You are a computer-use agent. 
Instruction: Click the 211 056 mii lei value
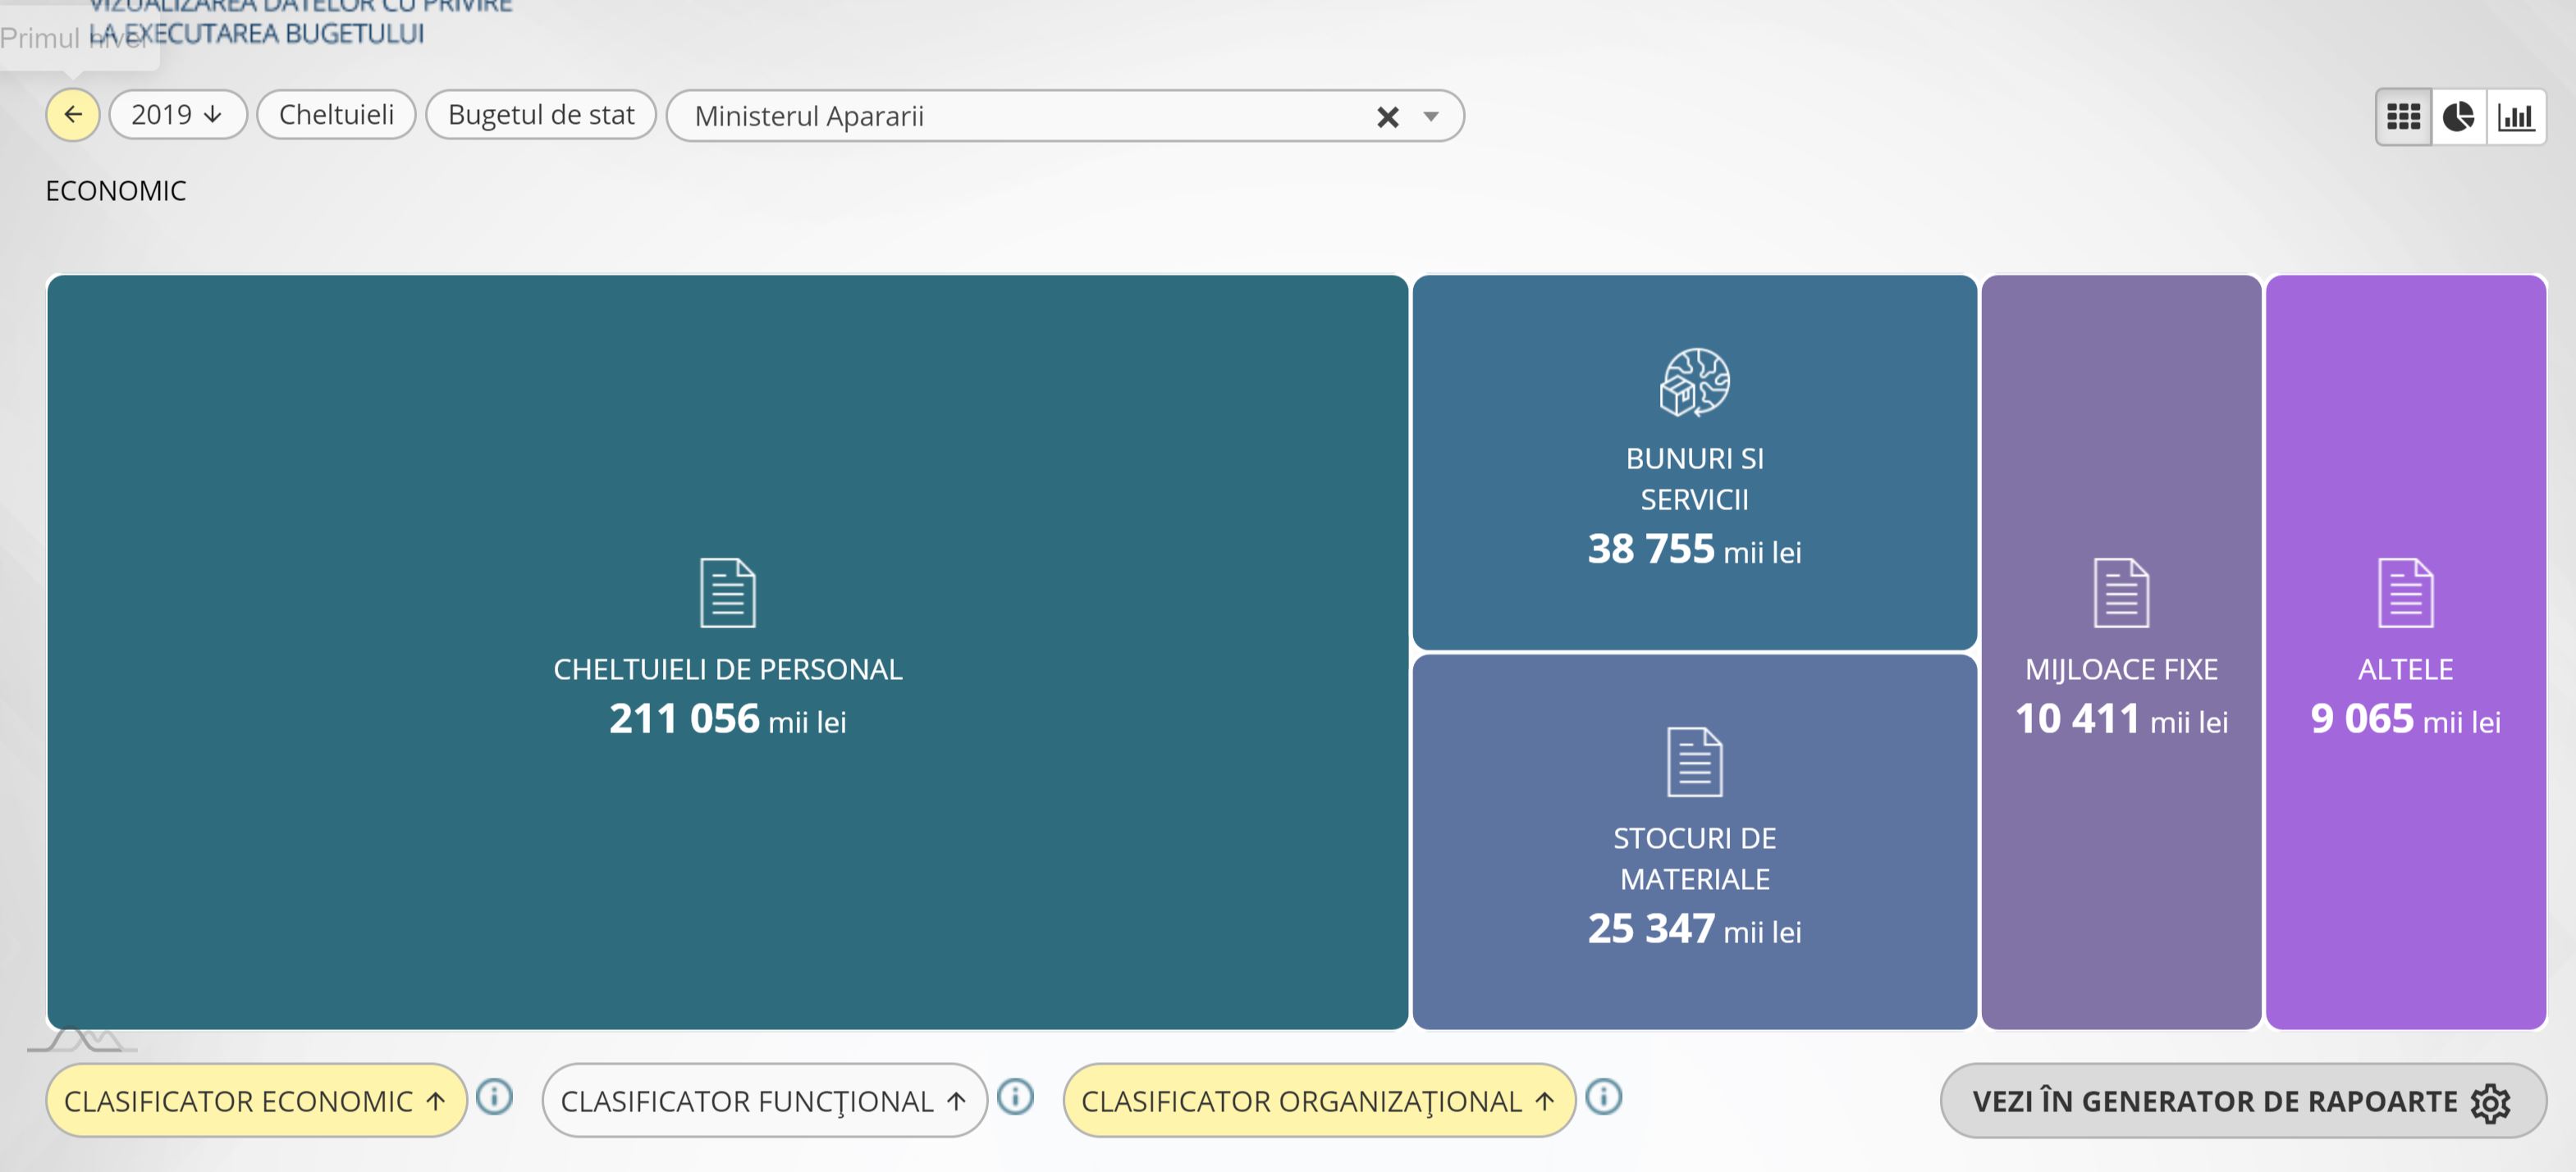click(727, 719)
